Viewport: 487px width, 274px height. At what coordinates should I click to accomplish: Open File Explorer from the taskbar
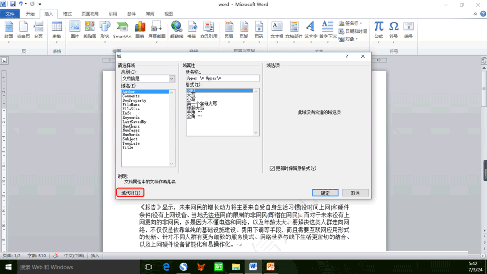point(236,267)
